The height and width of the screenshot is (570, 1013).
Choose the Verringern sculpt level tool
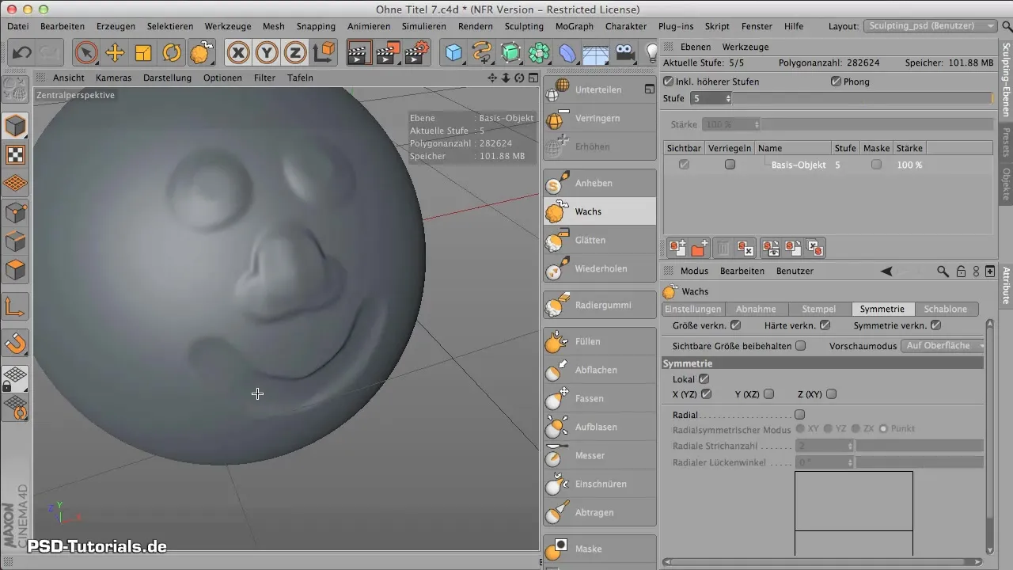[599, 118]
